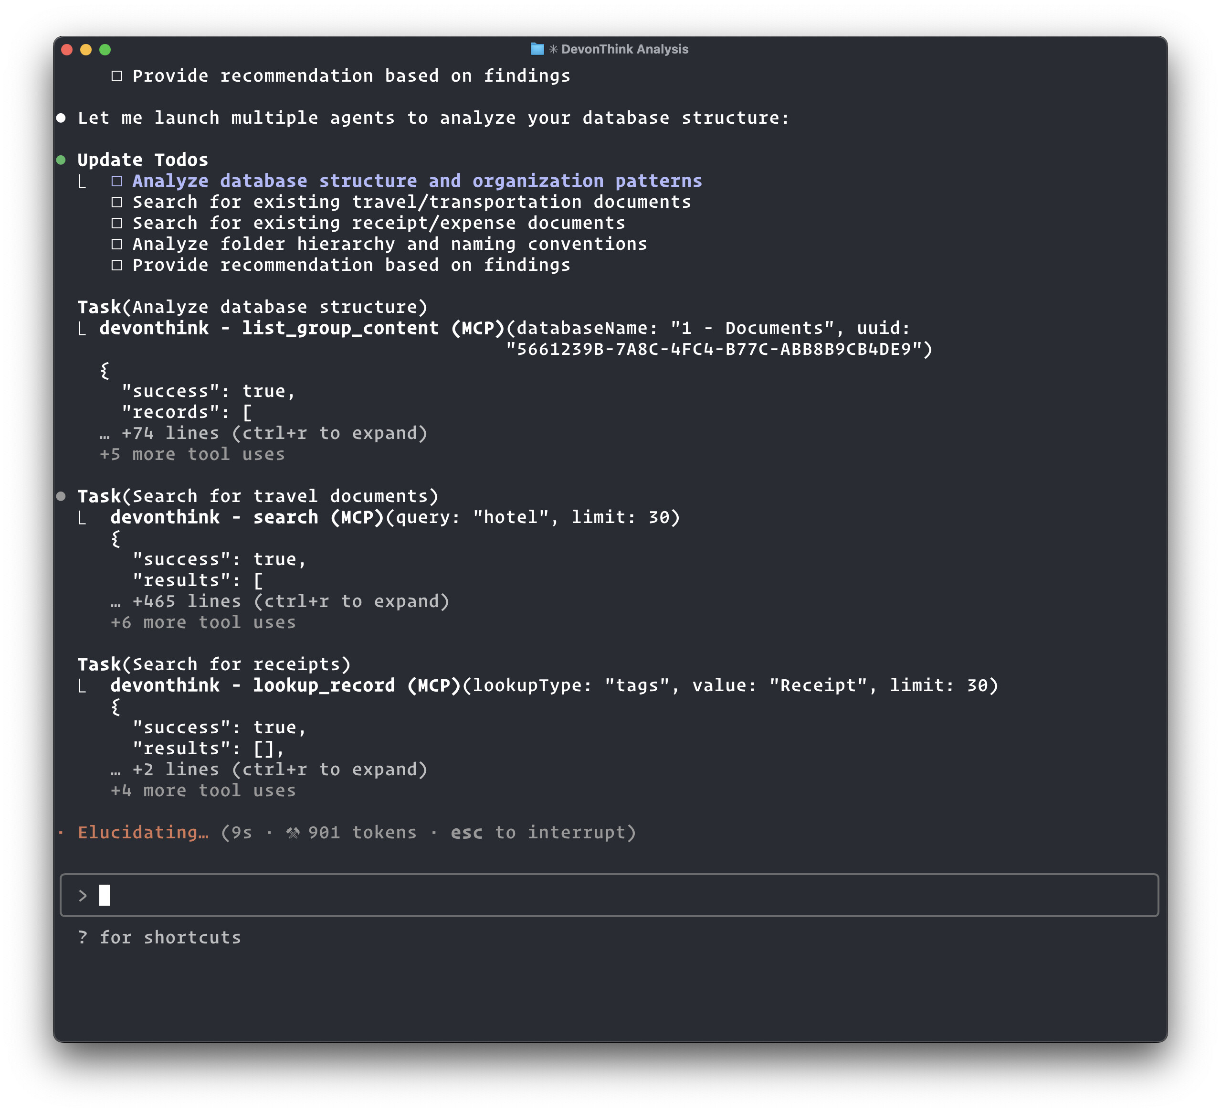The height and width of the screenshot is (1113, 1221).
Task: Click the folder icon in the title bar
Action: click(537, 49)
